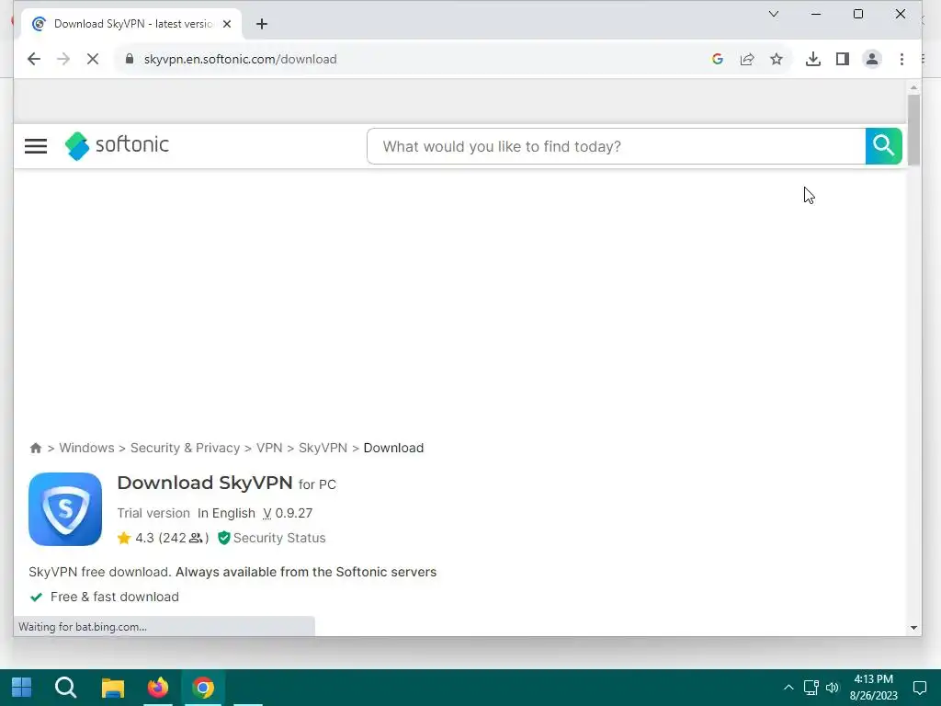This screenshot has height=706, width=941.
Task: Open the tab search dropdown arrow
Action: (774, 14)
